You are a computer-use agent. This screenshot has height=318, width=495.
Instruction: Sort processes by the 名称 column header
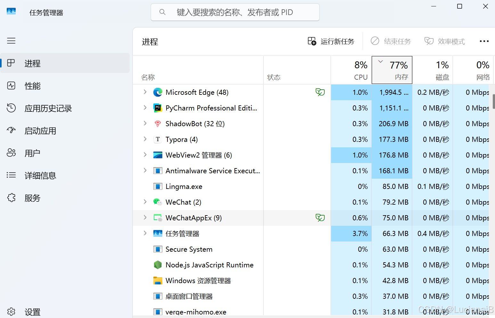[198, 70]
